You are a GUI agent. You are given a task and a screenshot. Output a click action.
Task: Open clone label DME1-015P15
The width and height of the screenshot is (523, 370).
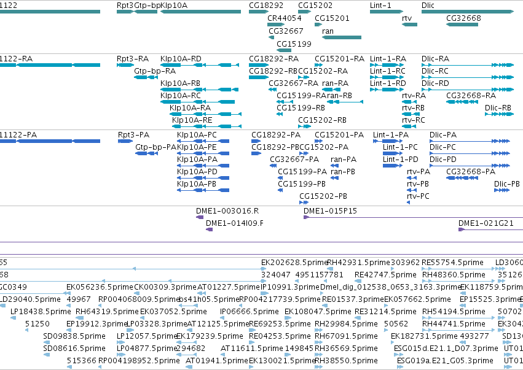coord(330,211)
